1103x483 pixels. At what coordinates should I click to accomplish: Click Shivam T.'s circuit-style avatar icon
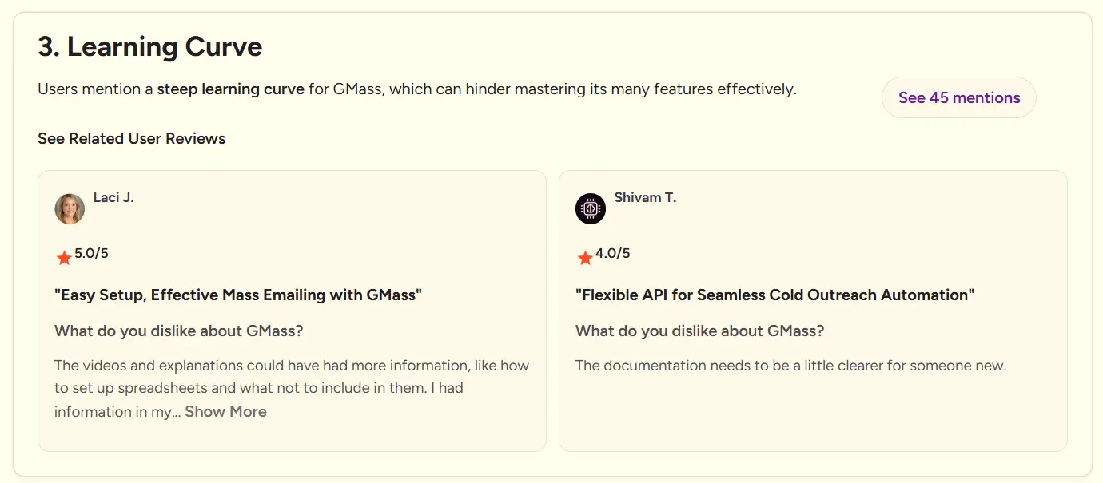coord(591,208)
